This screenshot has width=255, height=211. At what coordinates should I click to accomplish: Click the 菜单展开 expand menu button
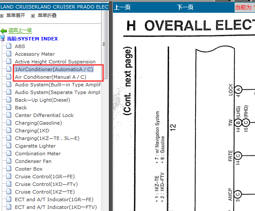(x=16, y=15)
